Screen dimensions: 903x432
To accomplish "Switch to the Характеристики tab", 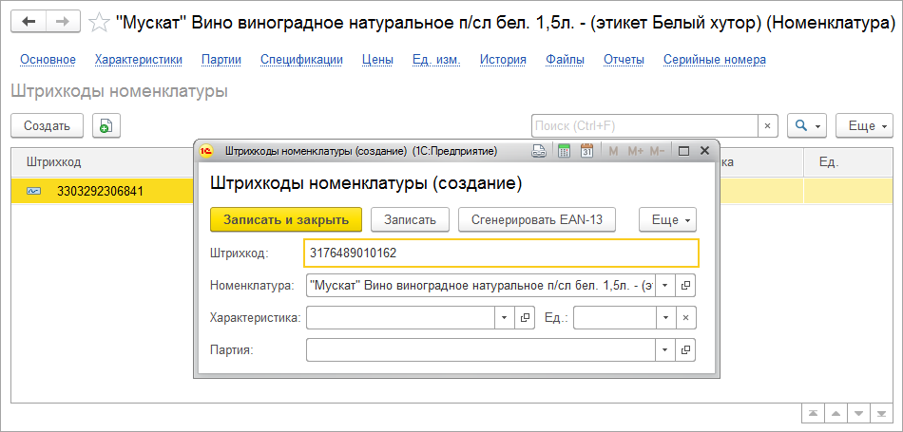I will click(x=139, y=60).
